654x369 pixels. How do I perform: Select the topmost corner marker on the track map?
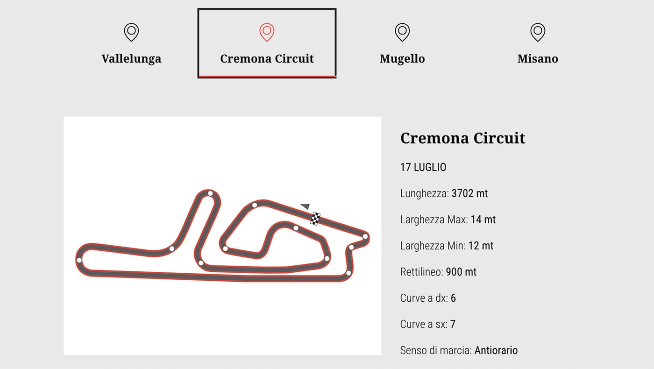click(210, 193)
